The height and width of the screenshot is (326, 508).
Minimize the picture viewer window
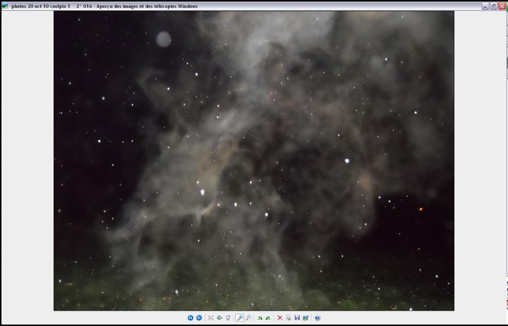(485, 6)
